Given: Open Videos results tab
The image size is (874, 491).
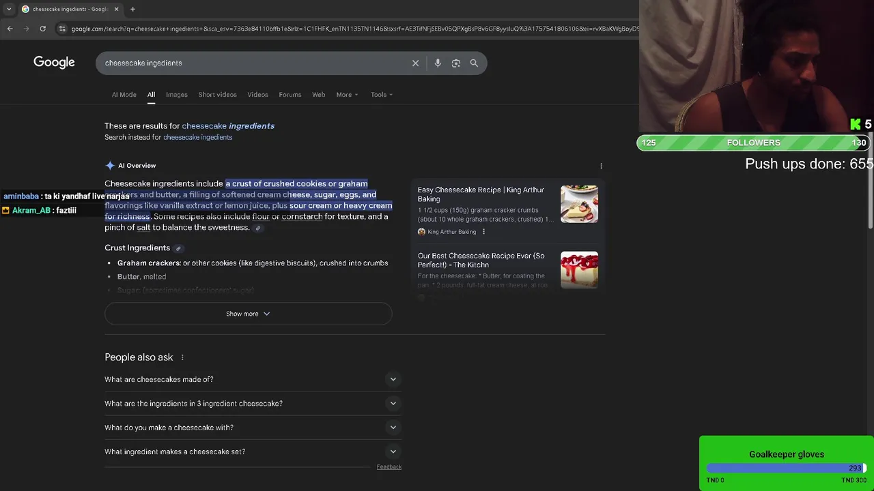Looking at the screenshot, I should pyautogui.click(x=257, y=95).
